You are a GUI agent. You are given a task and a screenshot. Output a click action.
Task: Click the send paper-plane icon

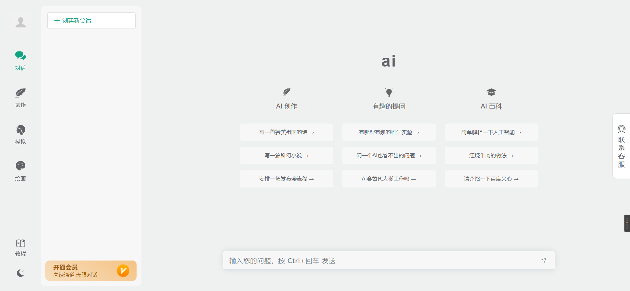pos(544,260)
